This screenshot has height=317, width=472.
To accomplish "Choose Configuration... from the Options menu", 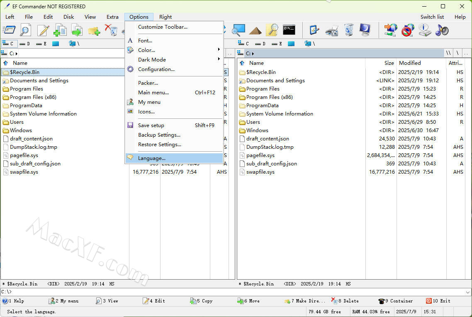I will click(156, 69).
